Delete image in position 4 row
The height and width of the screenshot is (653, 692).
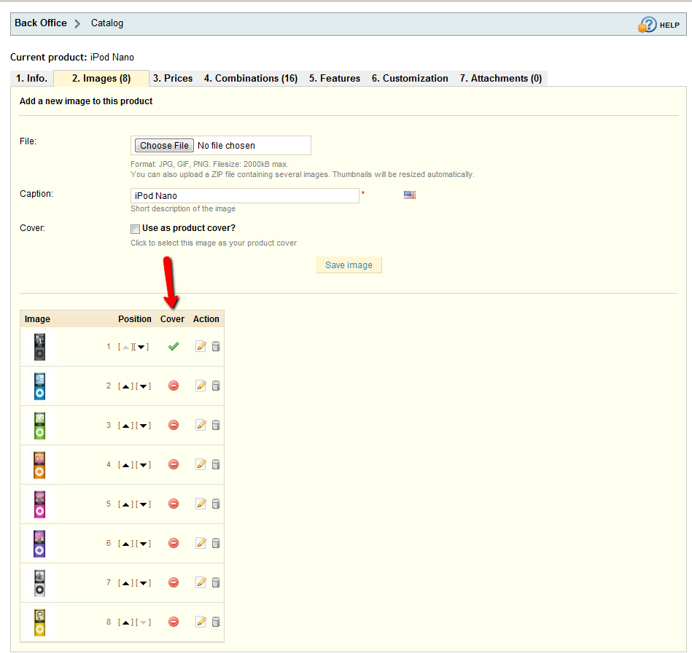coord(216,464)
